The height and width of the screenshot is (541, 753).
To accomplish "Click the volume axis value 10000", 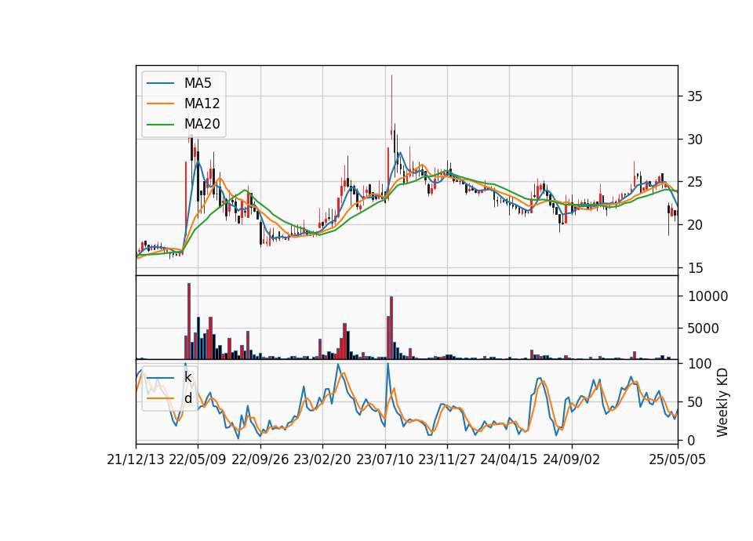I will click(708, 296).
